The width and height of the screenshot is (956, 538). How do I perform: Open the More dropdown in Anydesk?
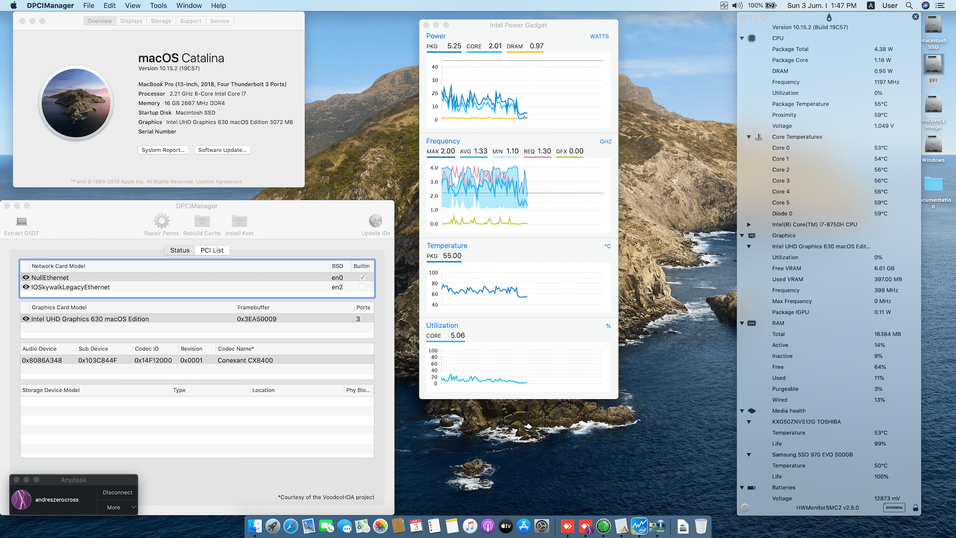[x=118, y=507]
